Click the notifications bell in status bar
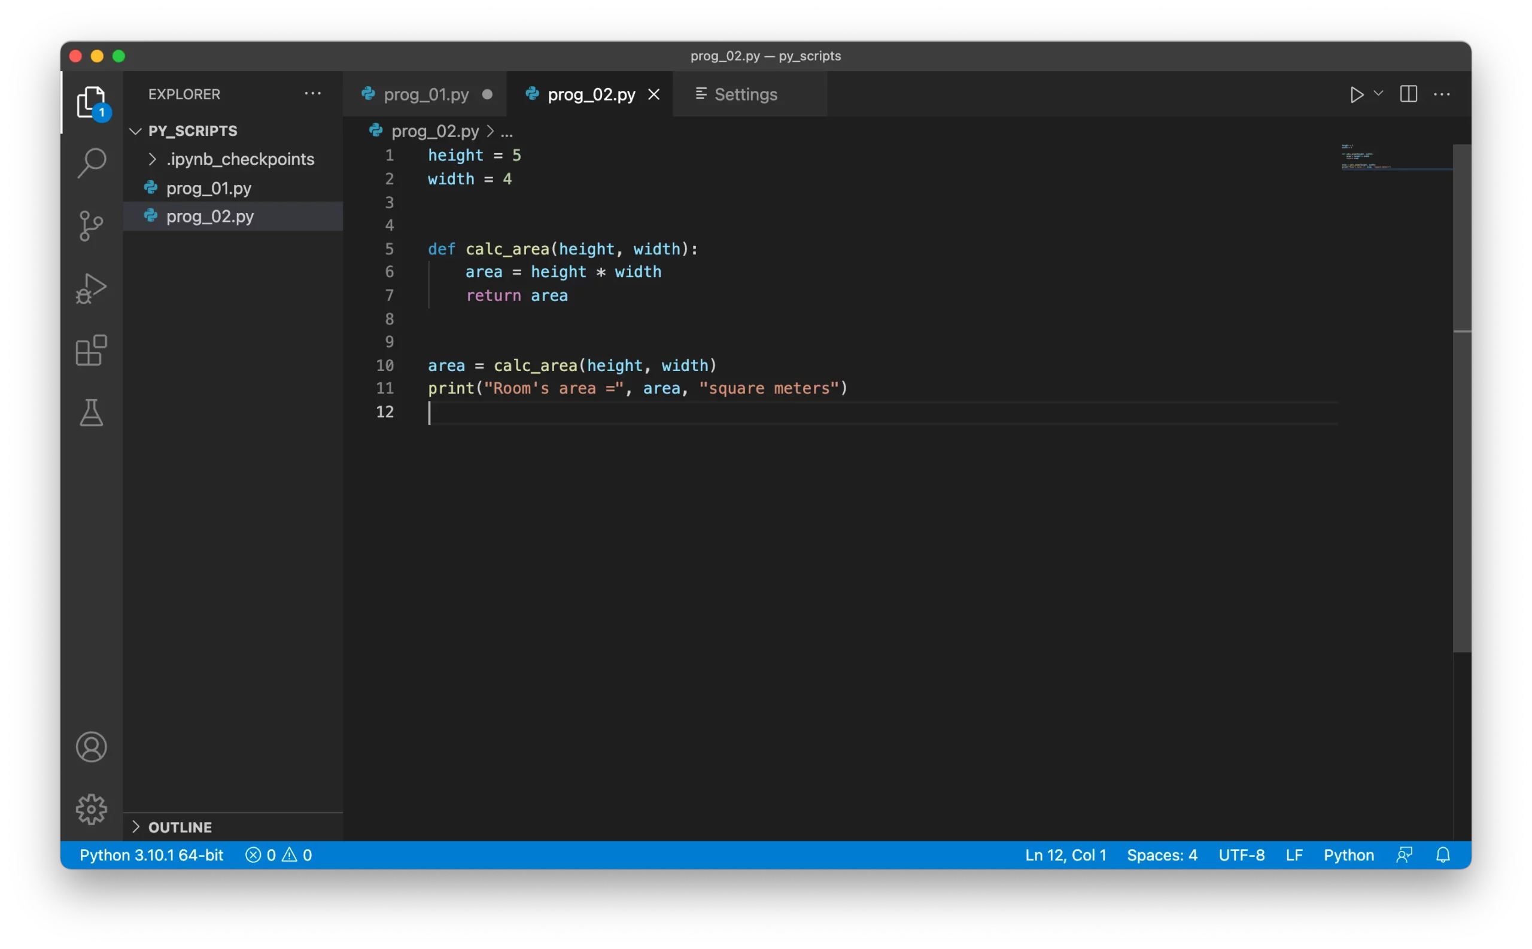This screenshot has width=1532, height=949. pos(1443,855)
